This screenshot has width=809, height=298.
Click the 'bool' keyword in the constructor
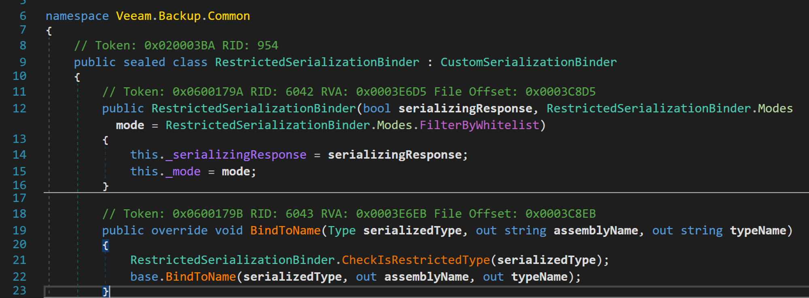(x=377, y=108)
